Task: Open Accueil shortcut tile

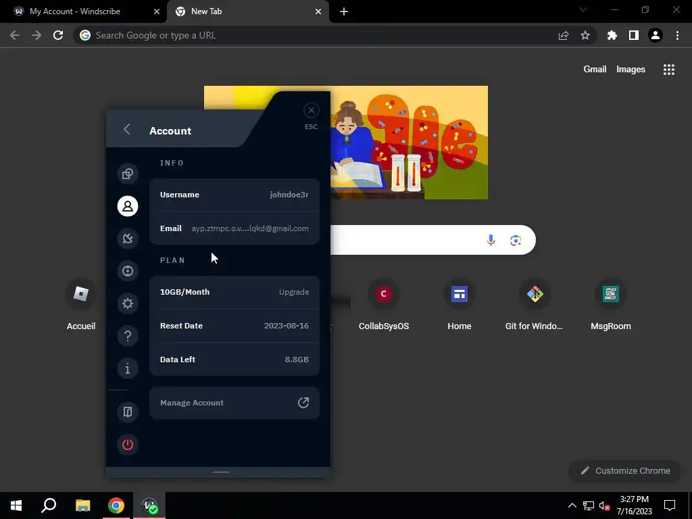Action: 81,305
